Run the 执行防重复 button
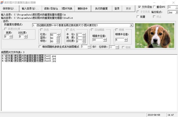Image resolution: width=178 pixels, height=117 pixels. coord(101,9)
